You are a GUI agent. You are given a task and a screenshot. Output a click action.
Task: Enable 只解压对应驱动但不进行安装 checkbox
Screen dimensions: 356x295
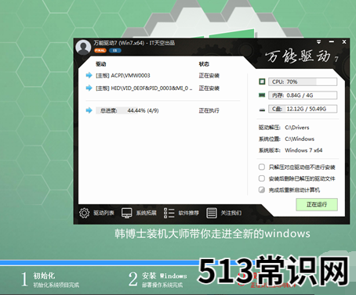point(262,167)
